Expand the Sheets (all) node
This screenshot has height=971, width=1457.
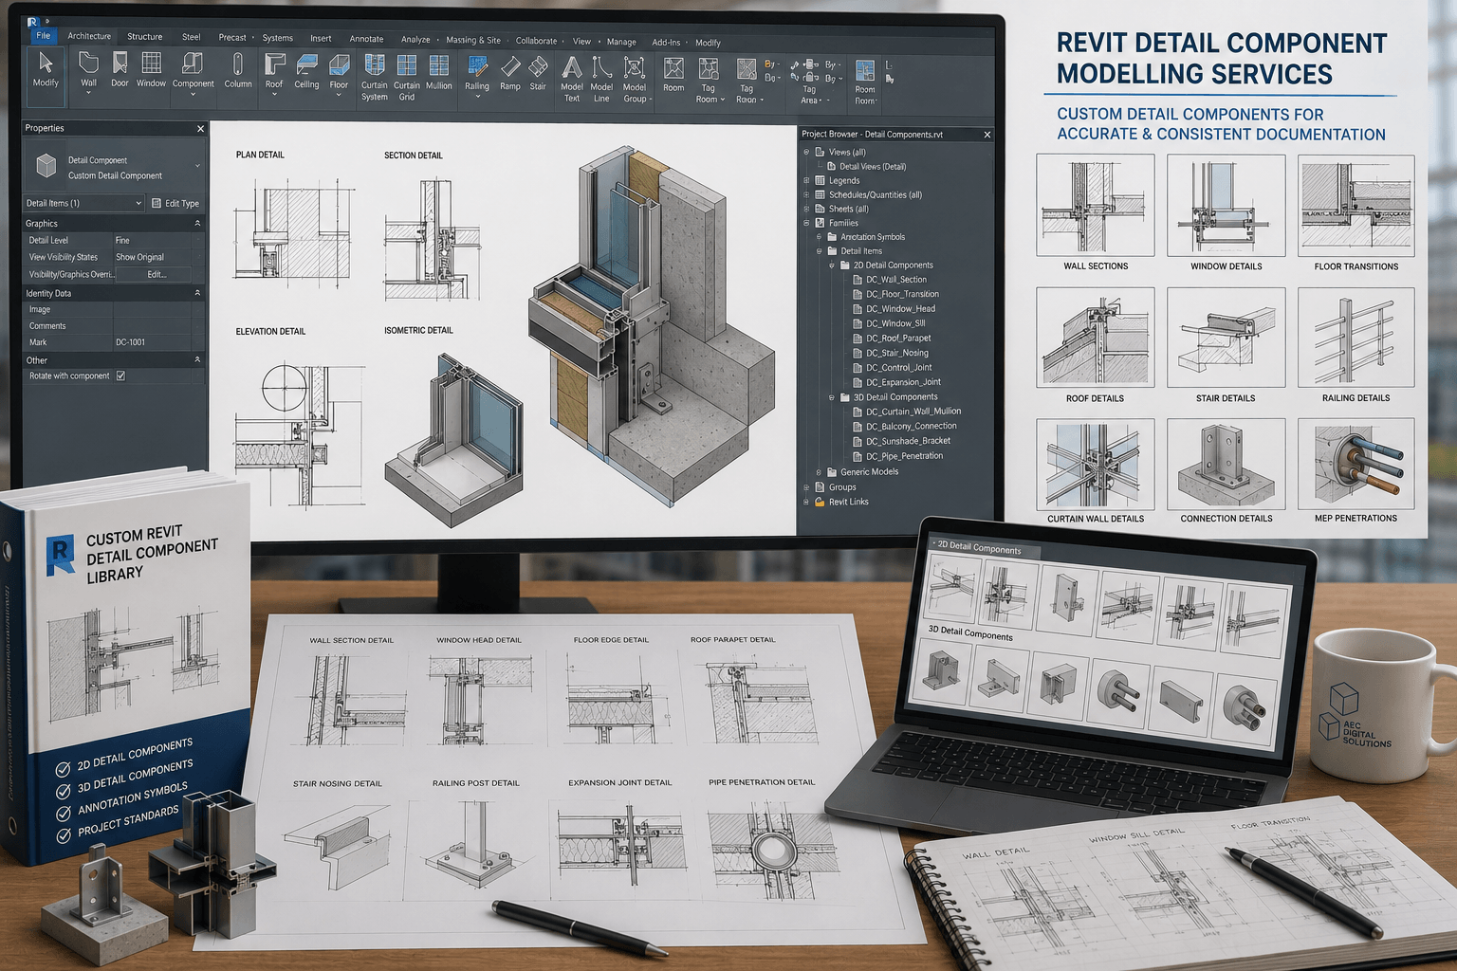(807, 209)
